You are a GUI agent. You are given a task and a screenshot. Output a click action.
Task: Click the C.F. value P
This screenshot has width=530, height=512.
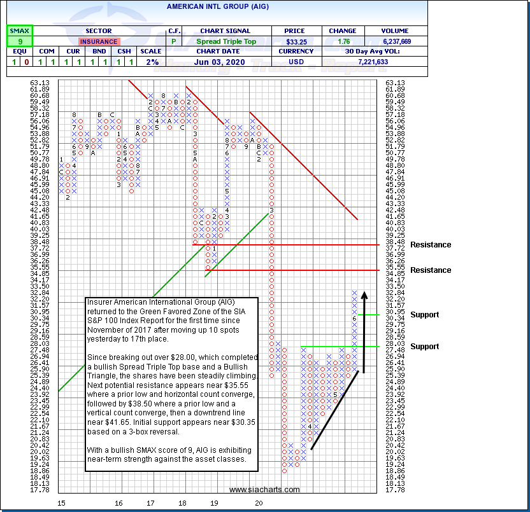(174, 41)
